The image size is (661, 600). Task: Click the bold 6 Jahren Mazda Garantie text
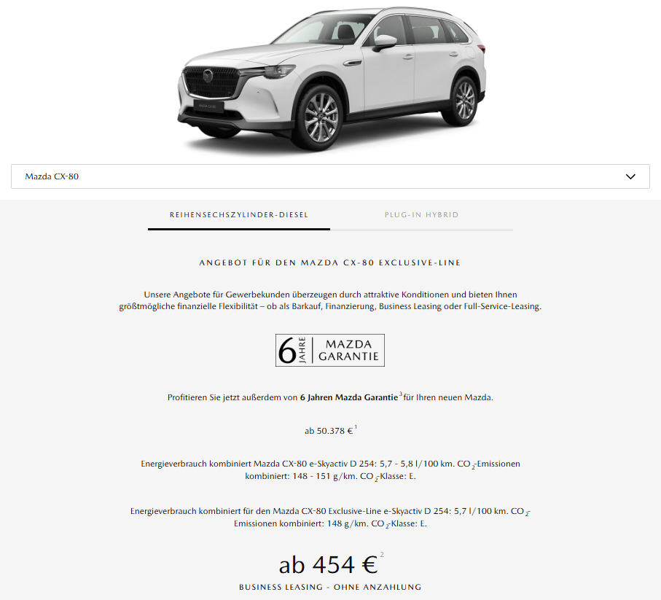click(x=349, y=397)
